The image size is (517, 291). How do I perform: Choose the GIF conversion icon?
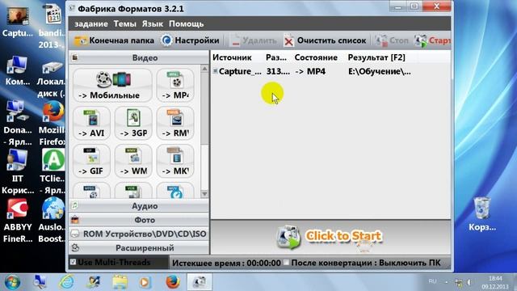pos(91,161)
